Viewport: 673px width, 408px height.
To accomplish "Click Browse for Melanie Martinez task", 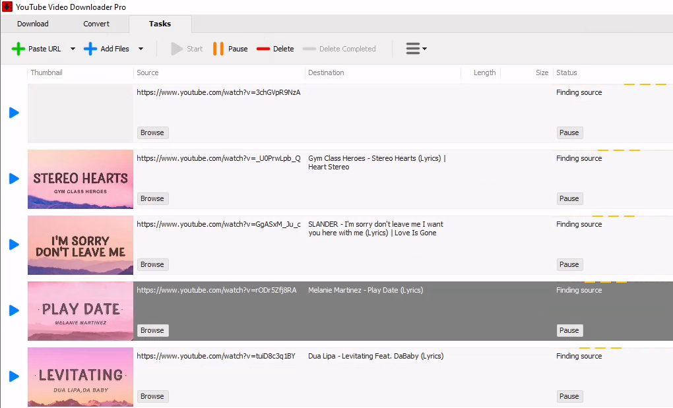I will click(x=152, y=331).
